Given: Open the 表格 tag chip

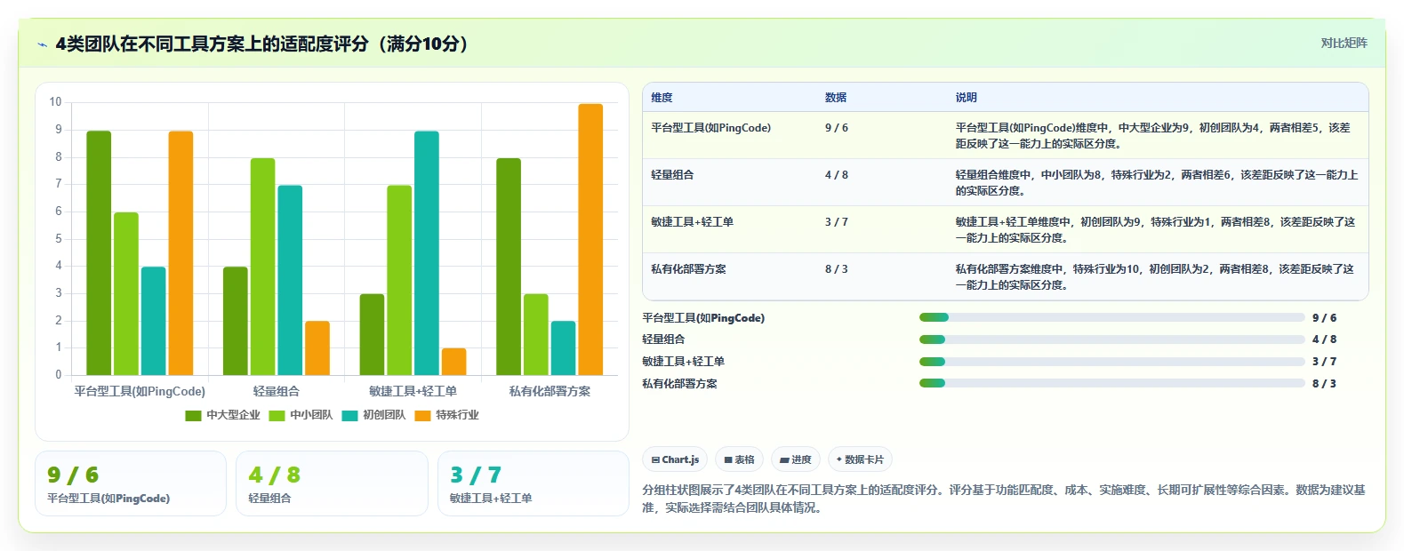Looking at the screenshot, I should click(739, 459).
